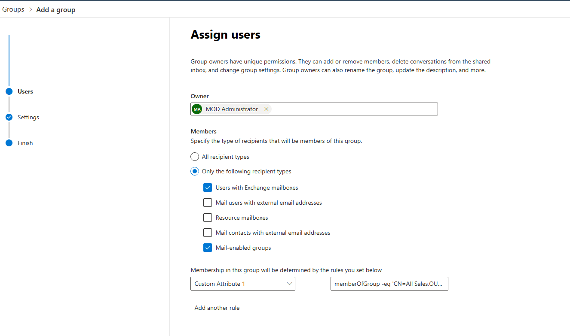The height and width of the screenshot is (336, 570).
Task: Open the Custom Attribute 1 dropdown
Action: click(x=242, y=284)
